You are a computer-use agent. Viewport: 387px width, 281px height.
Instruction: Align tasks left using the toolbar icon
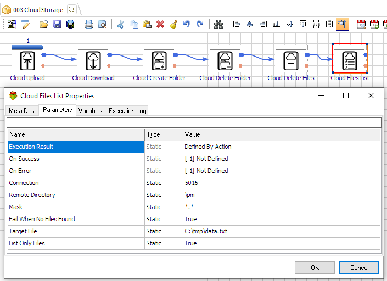point(237,24)
